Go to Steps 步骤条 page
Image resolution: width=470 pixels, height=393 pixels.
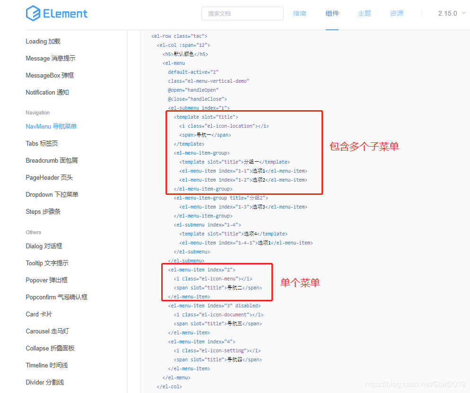43,212
